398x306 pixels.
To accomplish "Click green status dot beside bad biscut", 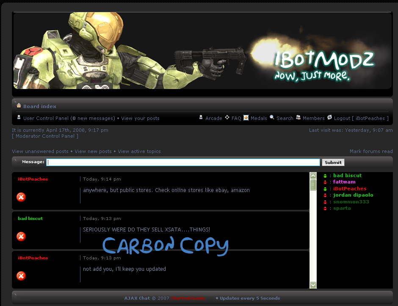I will tap(325, 176).
